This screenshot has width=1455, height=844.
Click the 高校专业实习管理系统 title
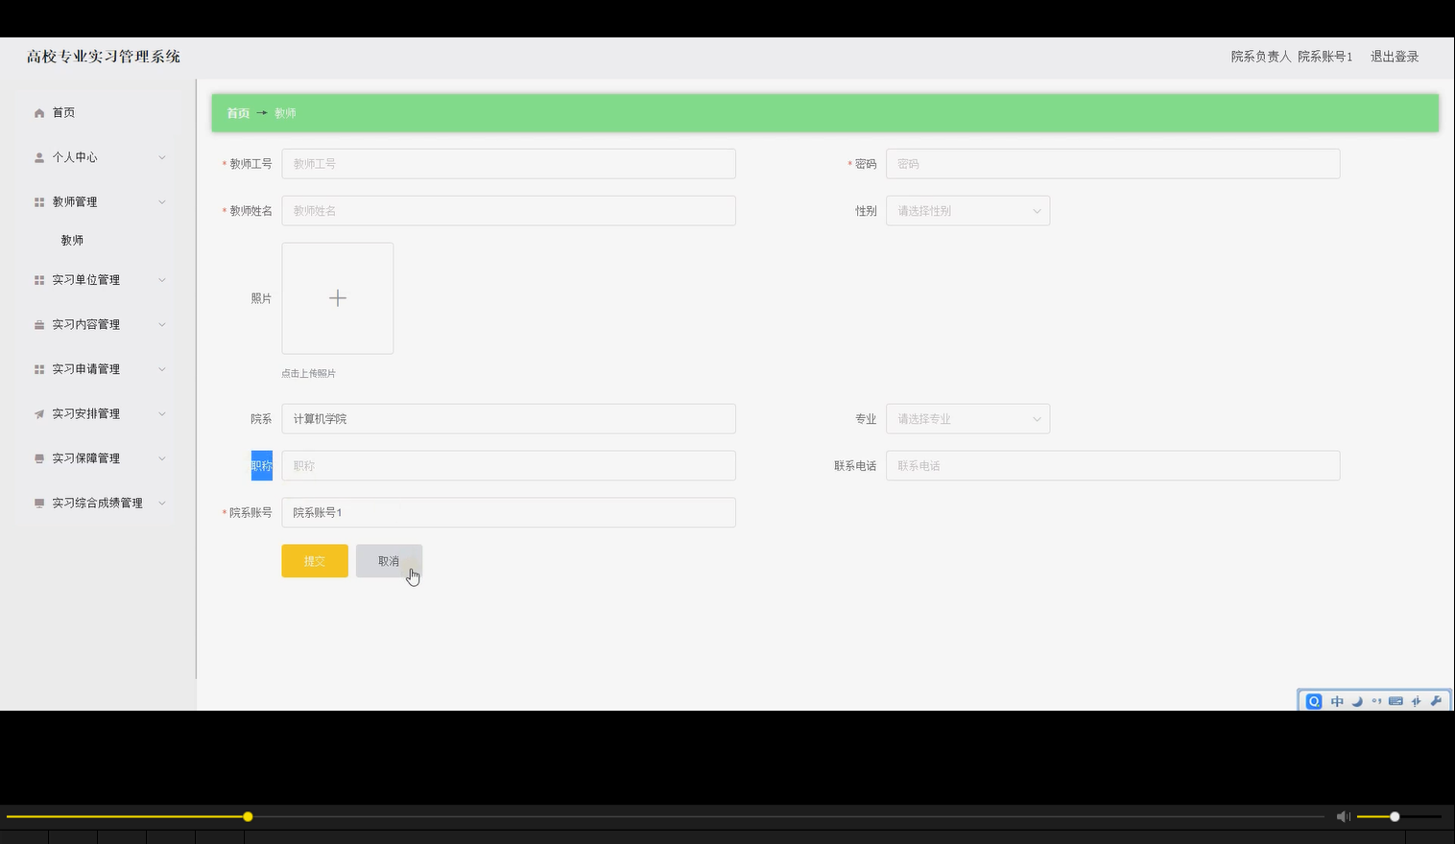[104, 57]
